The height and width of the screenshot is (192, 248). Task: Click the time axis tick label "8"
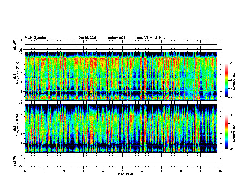(181, 171)
